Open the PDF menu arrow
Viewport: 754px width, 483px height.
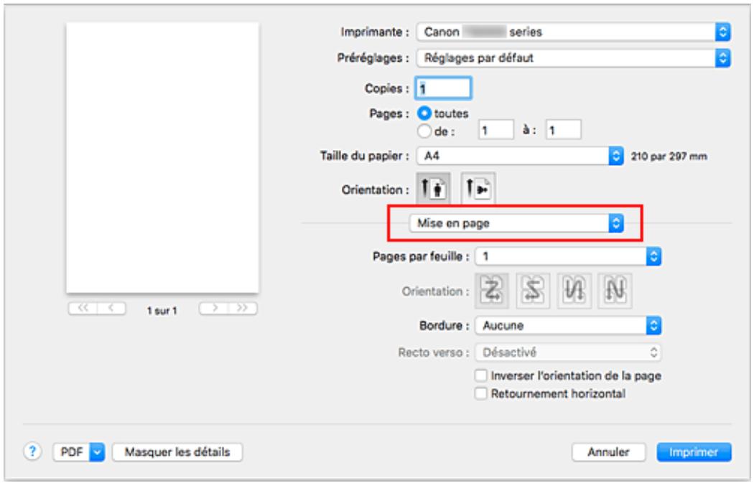(98, 451)
